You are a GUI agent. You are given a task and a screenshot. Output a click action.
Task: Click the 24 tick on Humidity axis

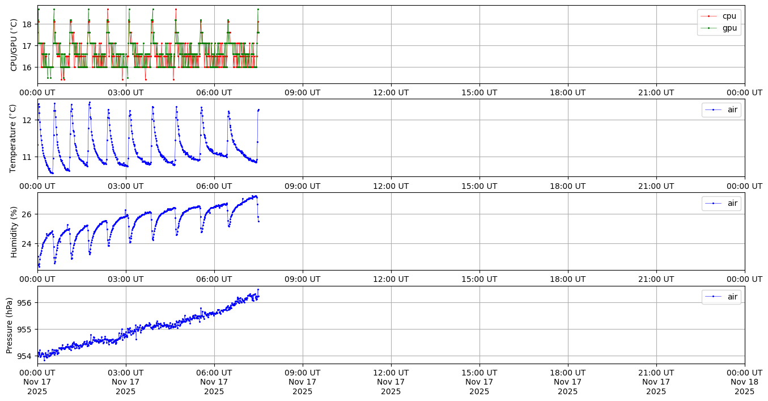click(x=27, y=244)
